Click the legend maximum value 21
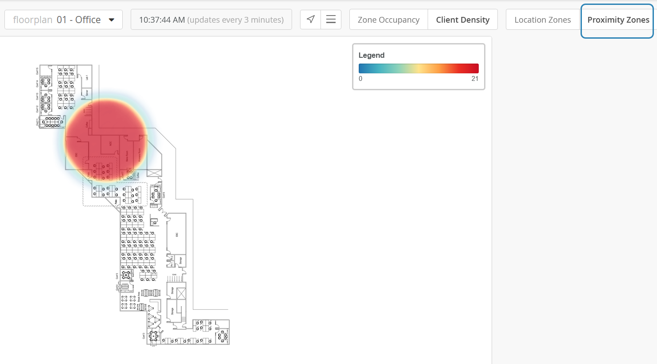 click(x=475, y=79)
